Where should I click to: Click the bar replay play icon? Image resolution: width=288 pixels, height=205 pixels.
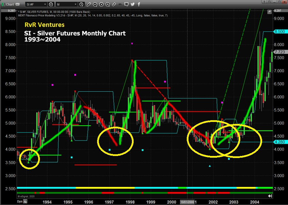pos(101,4)
